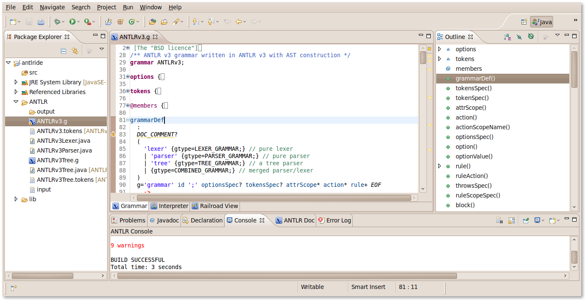The height and width of the screenshot is (300, 585).
Task: Toggle Pin Console button
Action: 526,220
